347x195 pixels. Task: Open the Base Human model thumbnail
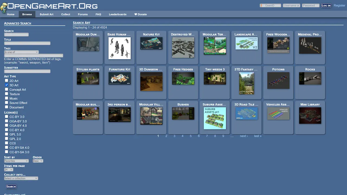click(120, 48)
